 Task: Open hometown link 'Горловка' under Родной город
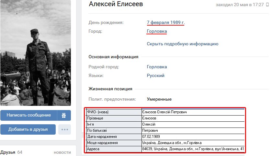[x=157, y=67]
